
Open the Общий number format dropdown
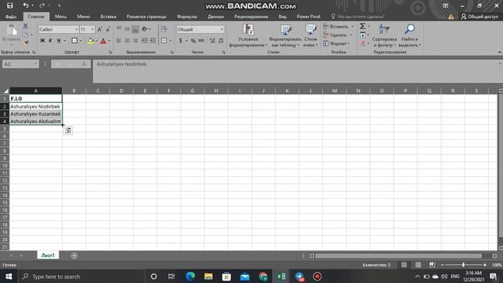click(222, 30)
